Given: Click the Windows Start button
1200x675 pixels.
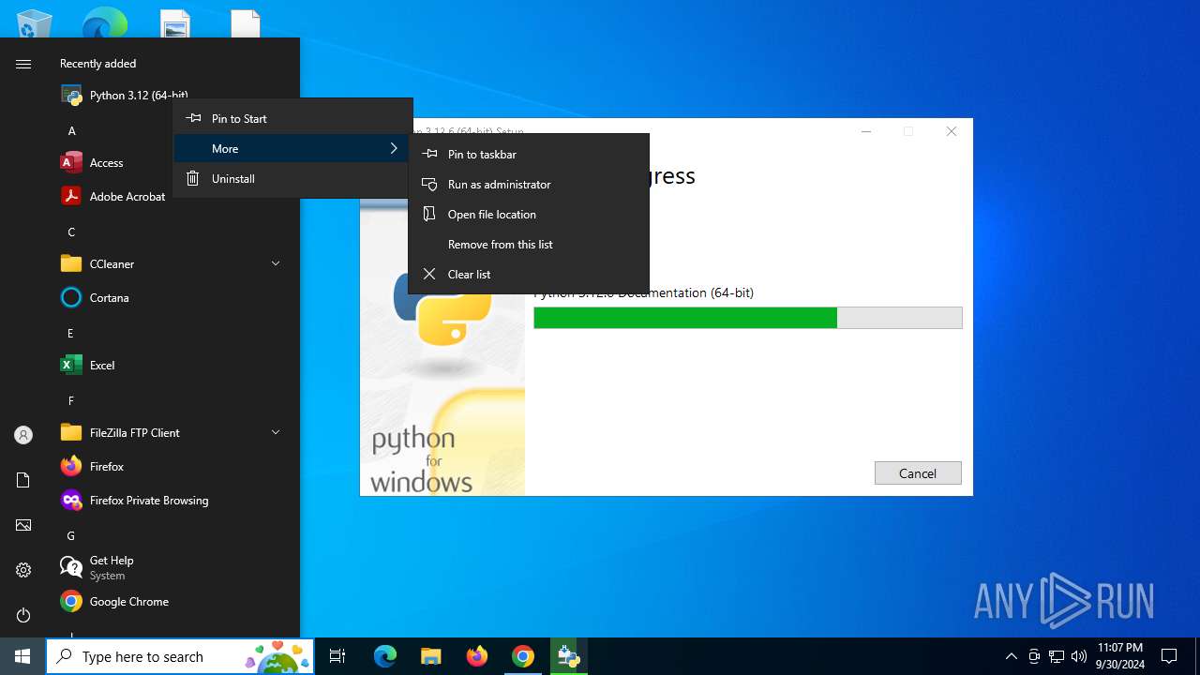Looking at the screenshot, I should tap(22, 656).
